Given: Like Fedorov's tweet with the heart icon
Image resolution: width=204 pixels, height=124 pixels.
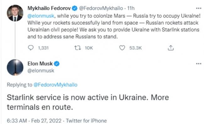Looking at the screenshot, I should 122,48.
